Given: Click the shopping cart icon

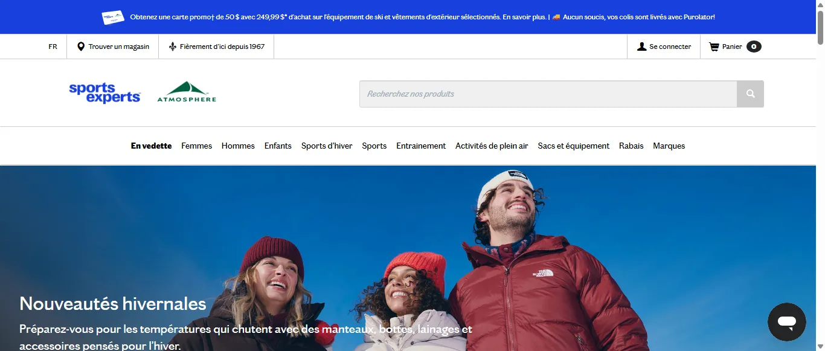Looking at the screenshot, I should (714, 47).
